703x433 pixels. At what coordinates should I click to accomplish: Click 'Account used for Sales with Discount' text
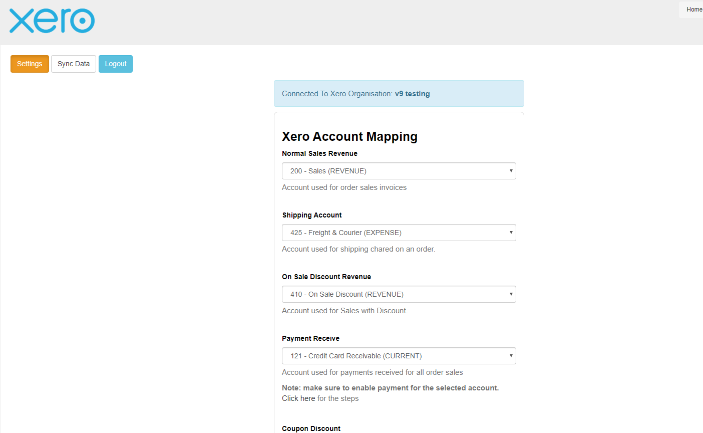344,311
